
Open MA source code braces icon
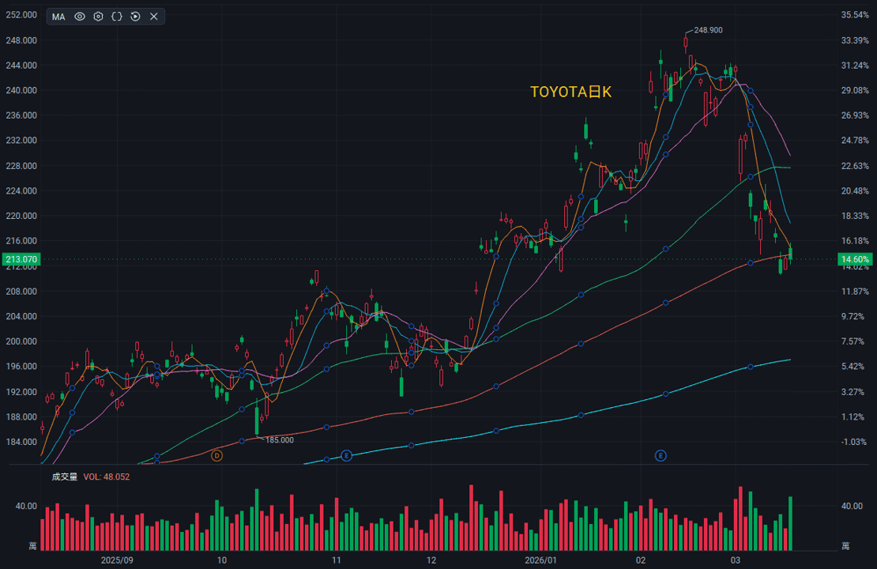point(116,17)
